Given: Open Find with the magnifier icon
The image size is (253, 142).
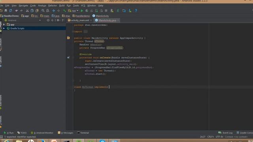Looking at the screenshot, I should pyautogui.click(x=43, y=11).
